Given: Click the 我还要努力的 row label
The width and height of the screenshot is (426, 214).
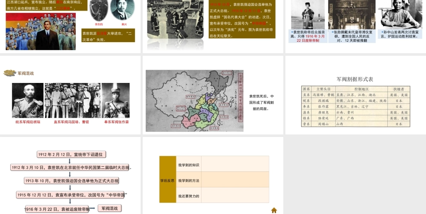Looking at the screenshot, I should pyautogui.click(x=189, y=195).
